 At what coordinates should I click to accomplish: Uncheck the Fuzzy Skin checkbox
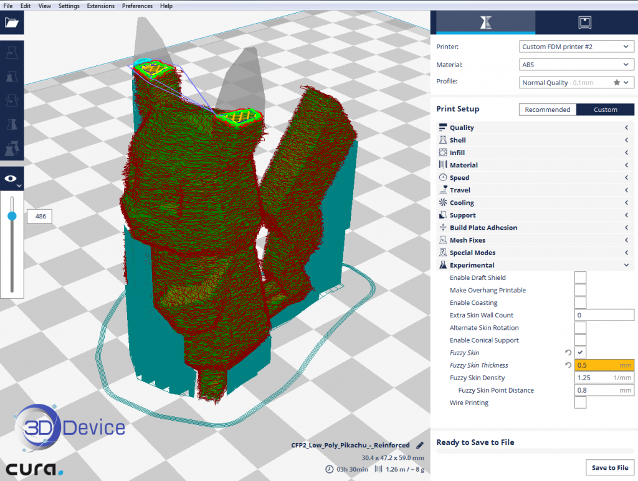coord(580,353)
